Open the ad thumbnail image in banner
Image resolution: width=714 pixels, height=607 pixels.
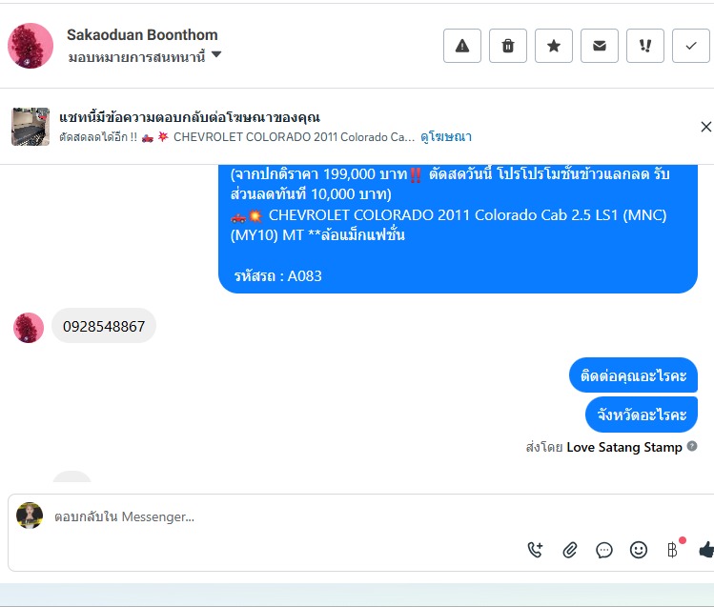[31, 127]
